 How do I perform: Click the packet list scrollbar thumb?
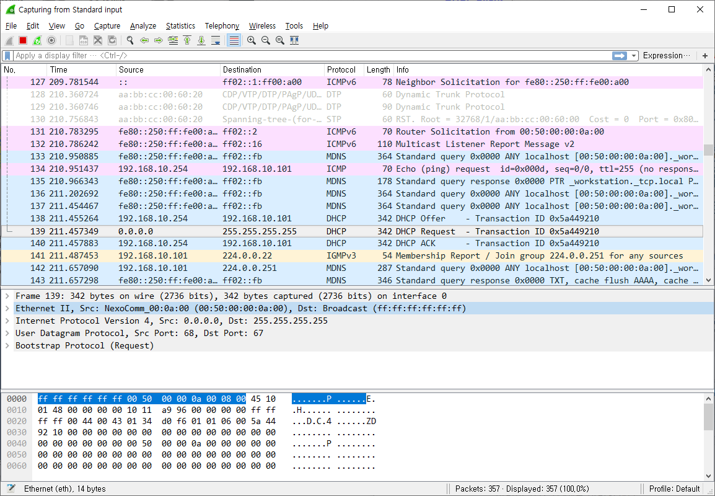coord(708,149)
